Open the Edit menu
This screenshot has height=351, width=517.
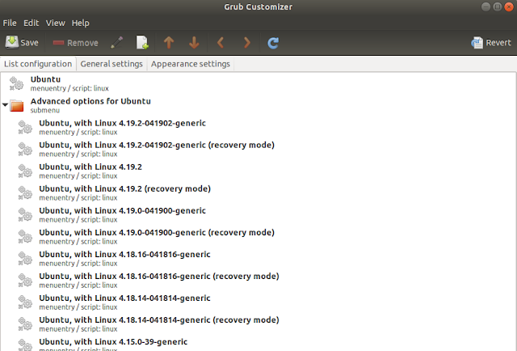(x=31, y=23)
